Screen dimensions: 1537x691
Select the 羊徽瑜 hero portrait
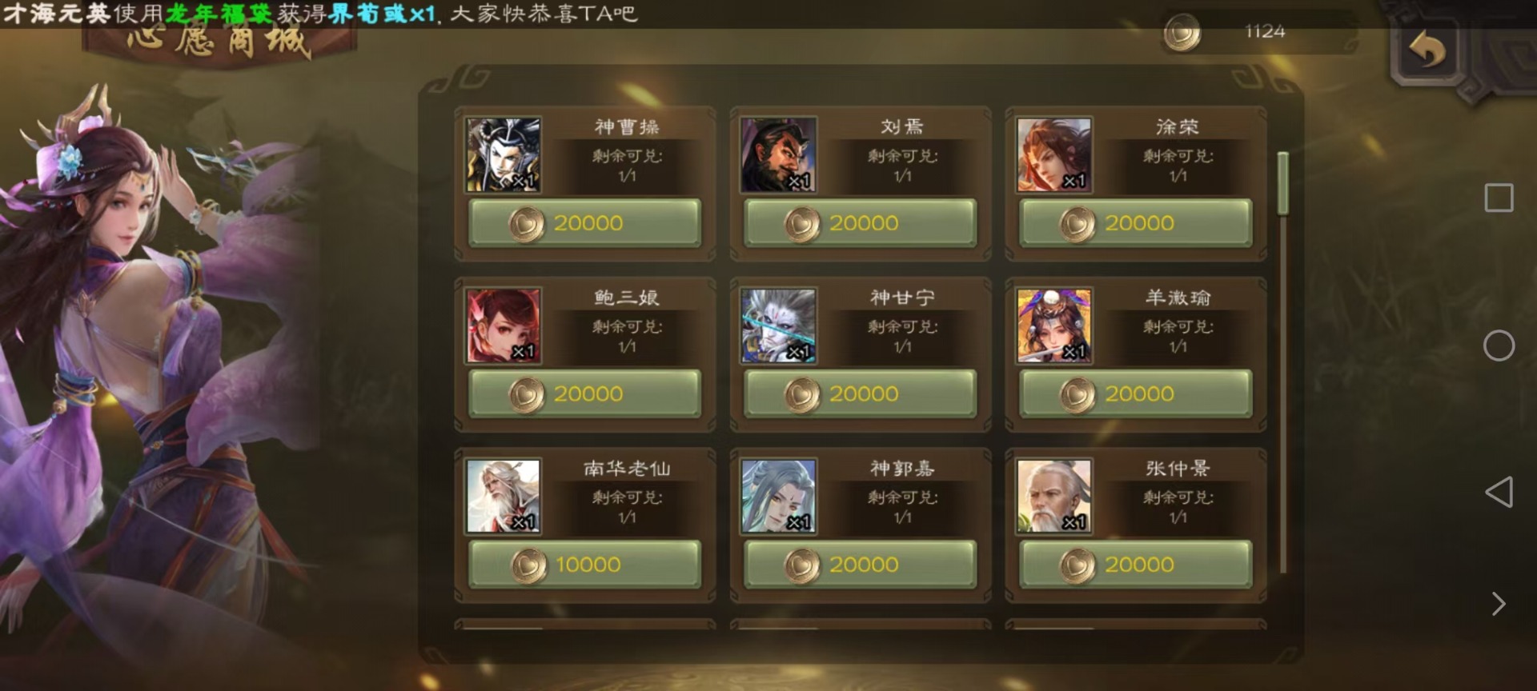coord(1054,326)
